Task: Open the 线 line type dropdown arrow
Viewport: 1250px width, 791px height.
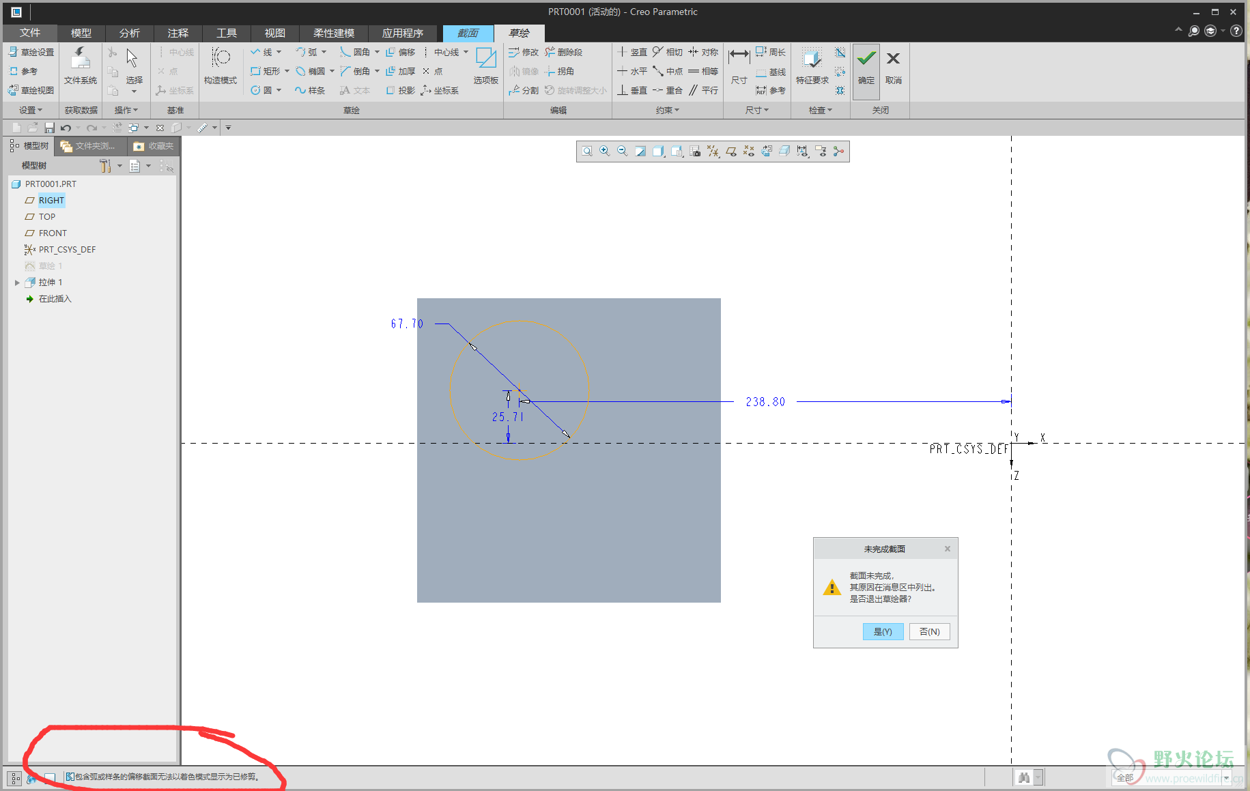Action: coord(279,52)
